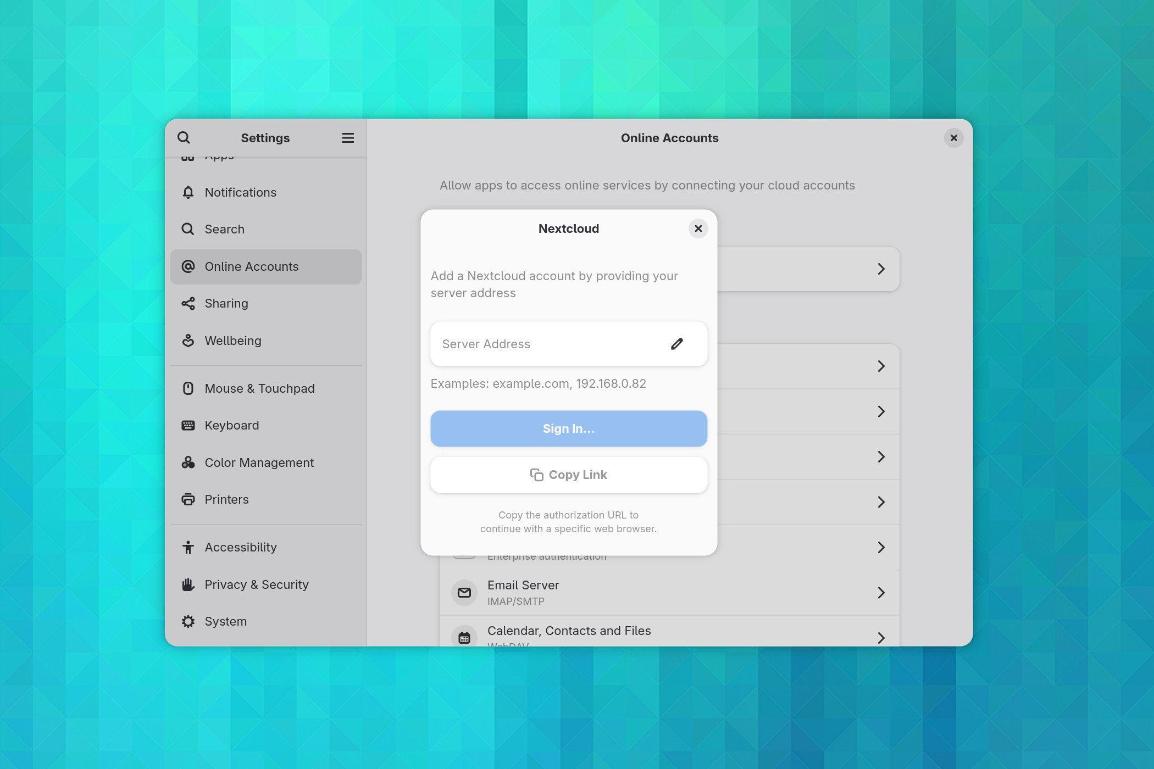Click the Nextcloud dialog title

[x=569, y=229]
